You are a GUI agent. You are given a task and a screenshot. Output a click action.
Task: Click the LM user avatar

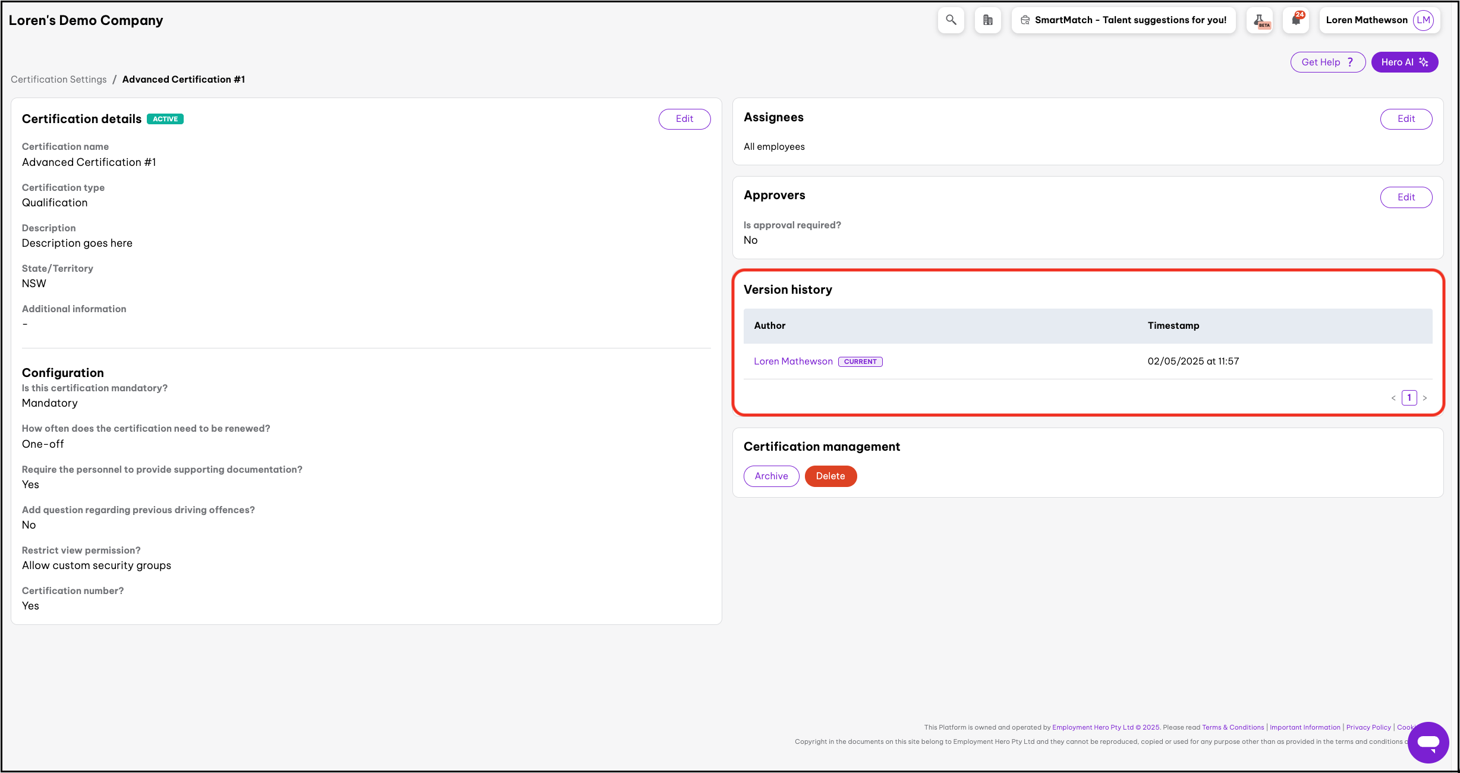(x=1423, y=20)
